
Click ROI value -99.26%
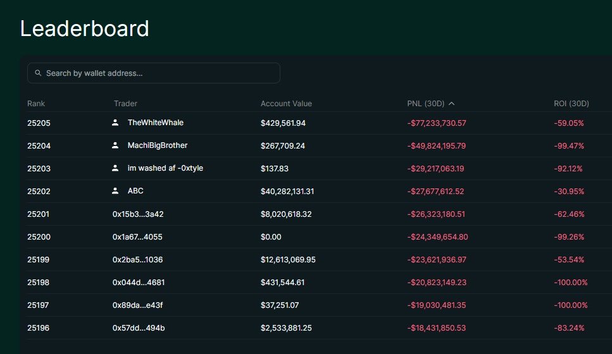pos(569,236)
